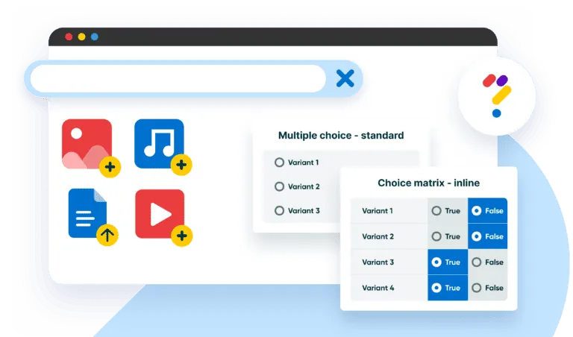Click the 'Choice matrix - inline' heading

tap(429, 183)
